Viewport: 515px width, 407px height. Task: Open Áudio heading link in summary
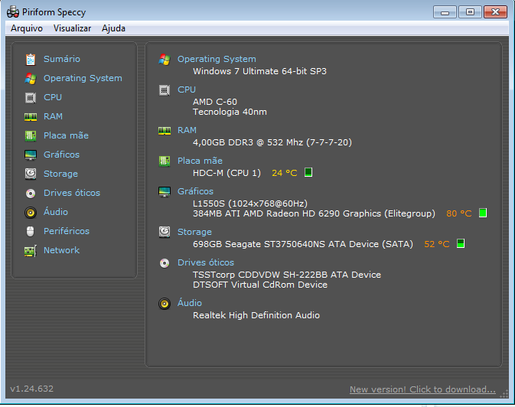(x=190, y=302)
